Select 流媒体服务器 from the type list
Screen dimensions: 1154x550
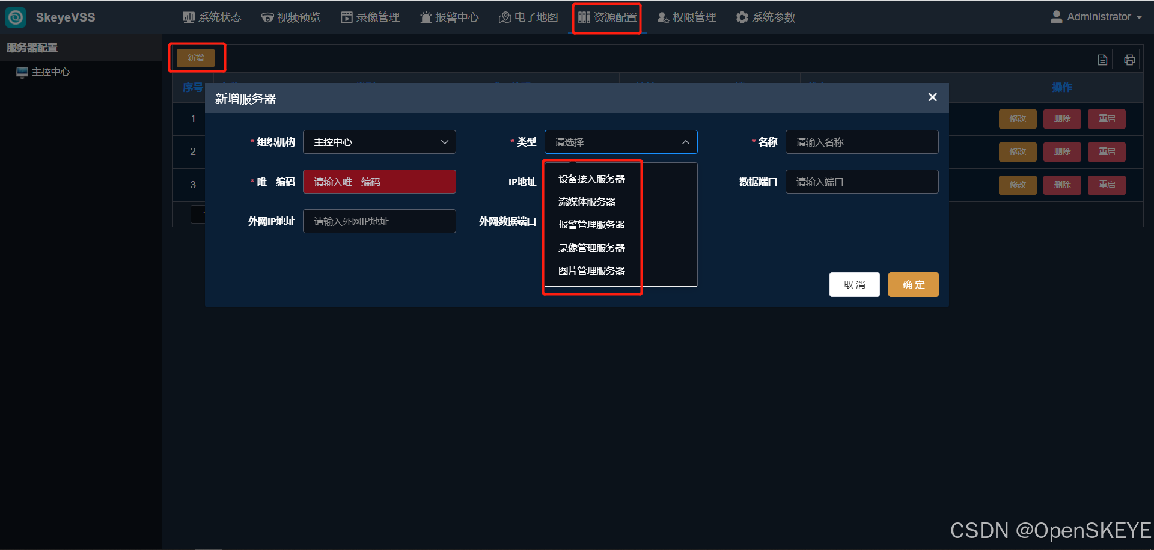[x=587, y=202]
